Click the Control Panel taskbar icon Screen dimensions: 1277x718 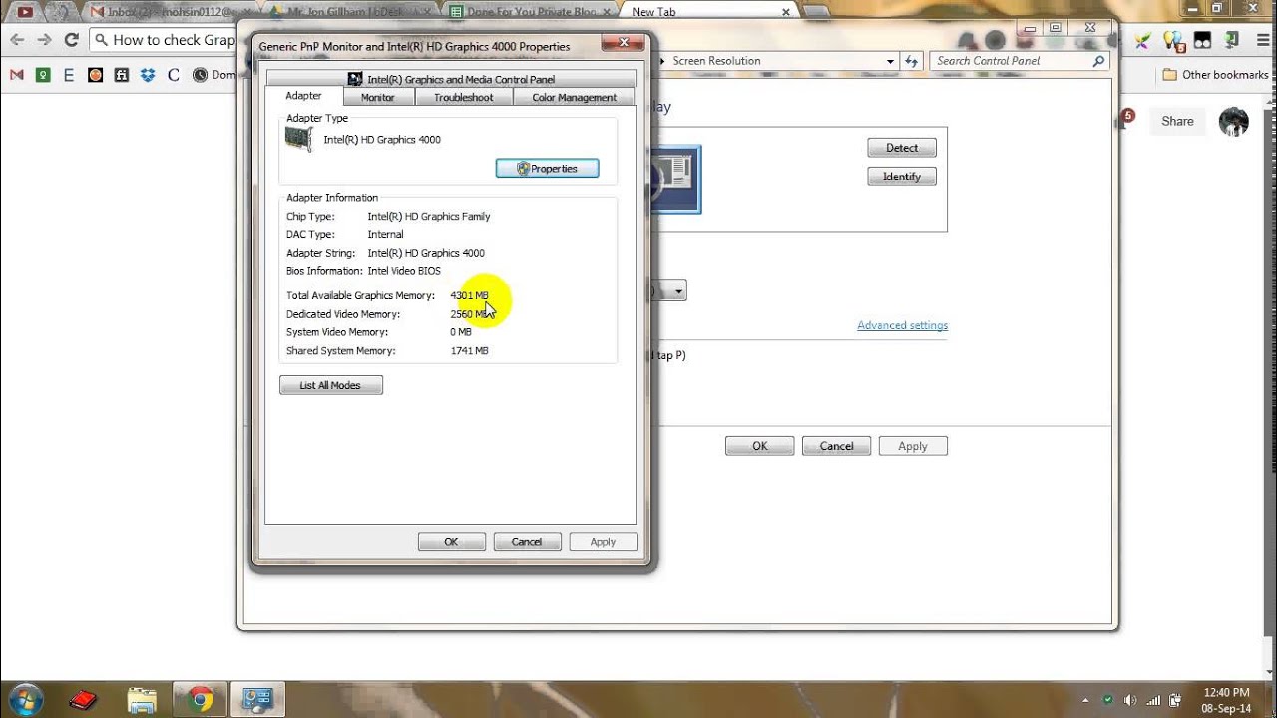(x=258, y=700)
